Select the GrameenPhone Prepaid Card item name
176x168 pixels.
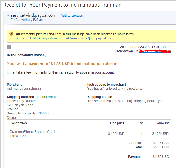(32, 132)
